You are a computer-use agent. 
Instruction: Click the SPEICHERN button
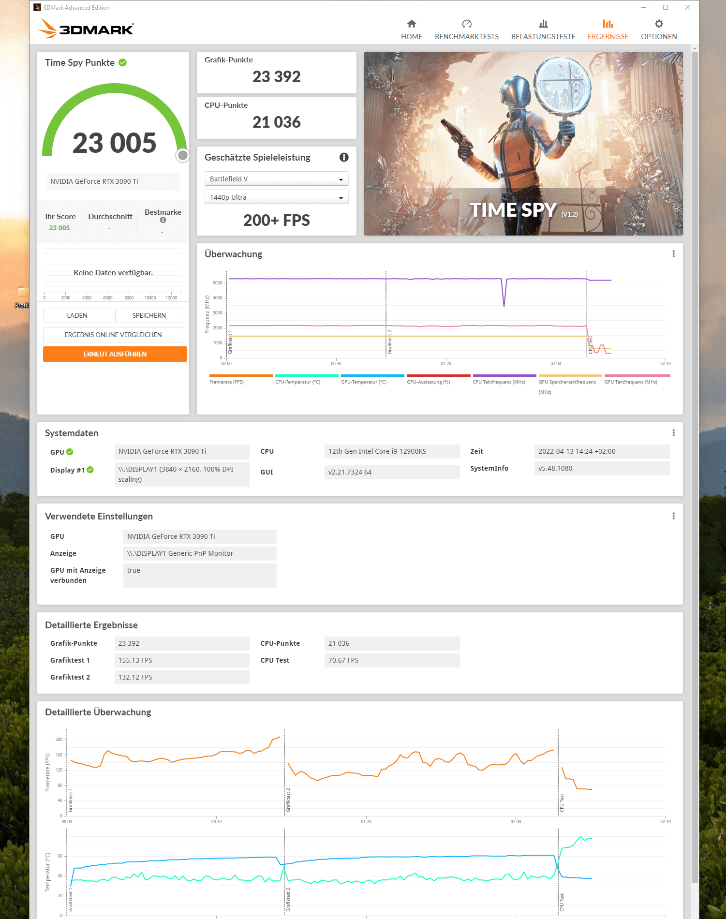click(149, 315)
